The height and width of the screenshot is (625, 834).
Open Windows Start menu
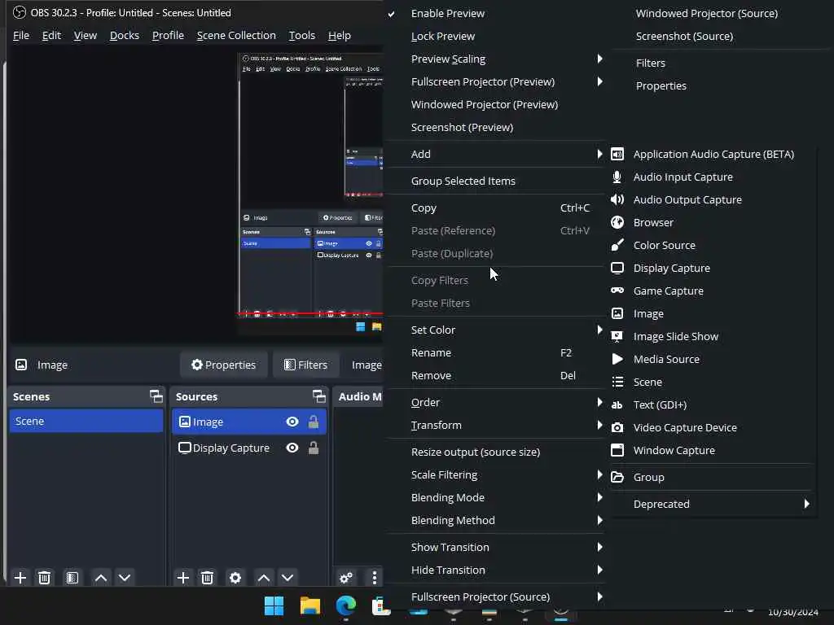pos(274,605)
